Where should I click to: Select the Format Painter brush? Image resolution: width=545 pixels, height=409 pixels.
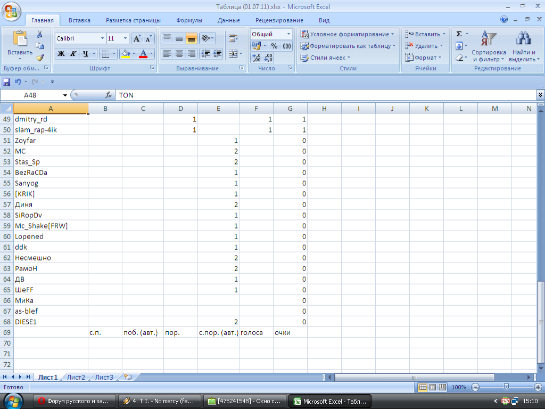[39, 57]
